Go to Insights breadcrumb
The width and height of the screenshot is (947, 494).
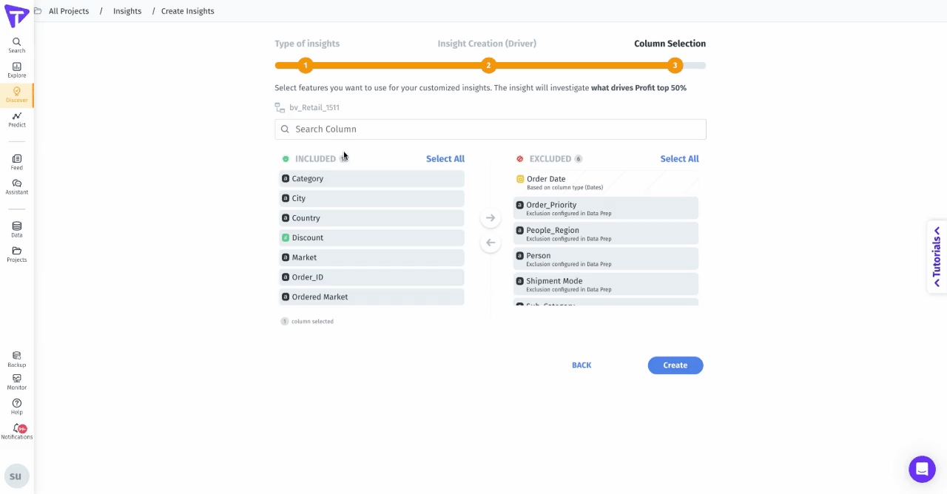click(127, 11)
